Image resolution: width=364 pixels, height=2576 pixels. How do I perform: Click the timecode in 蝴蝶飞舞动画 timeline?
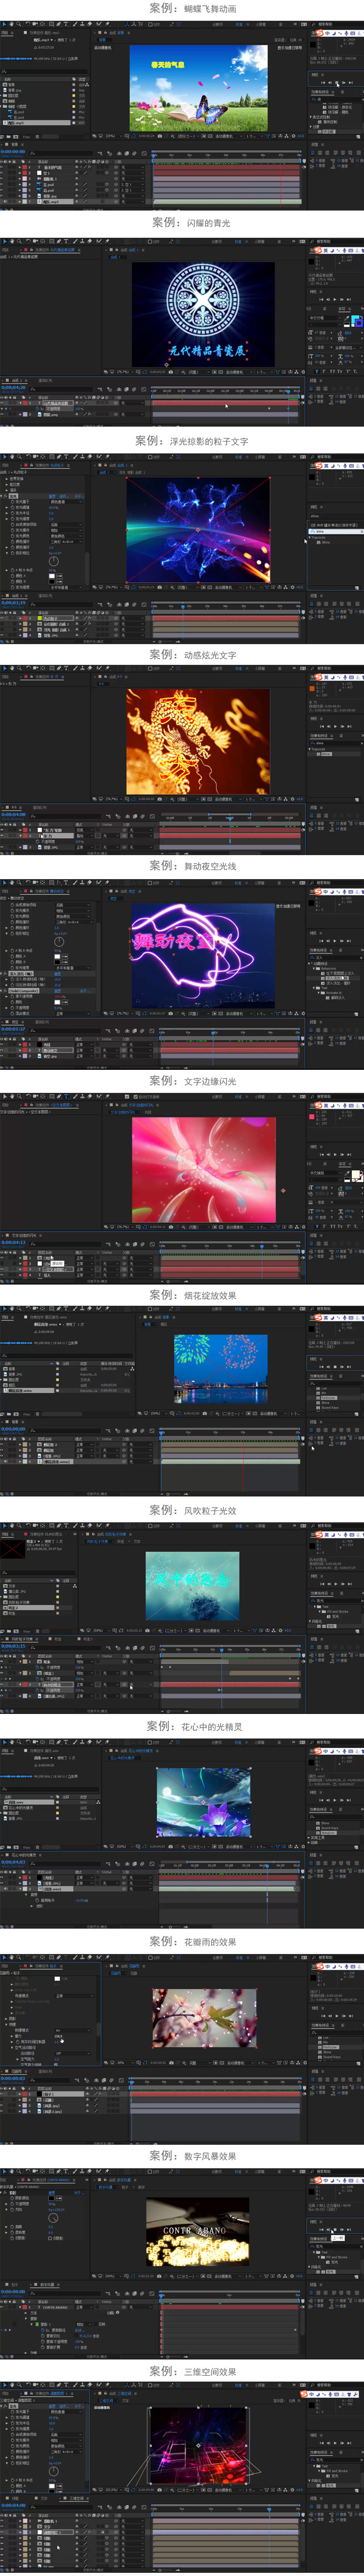(x=13, y=152)
